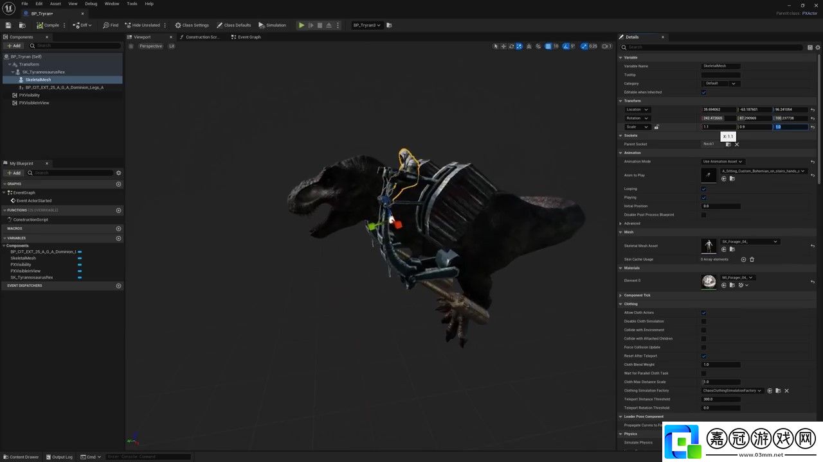This screenshot has width=823, height=462.
Task: Switch to the Construction Script tab
Action: tap(200, 37)
